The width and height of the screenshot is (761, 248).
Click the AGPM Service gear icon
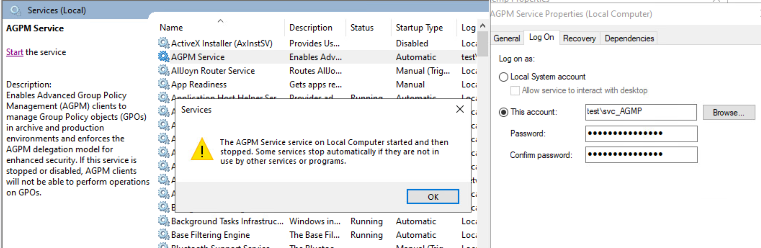pyautogui.click(x=164, y=56)
